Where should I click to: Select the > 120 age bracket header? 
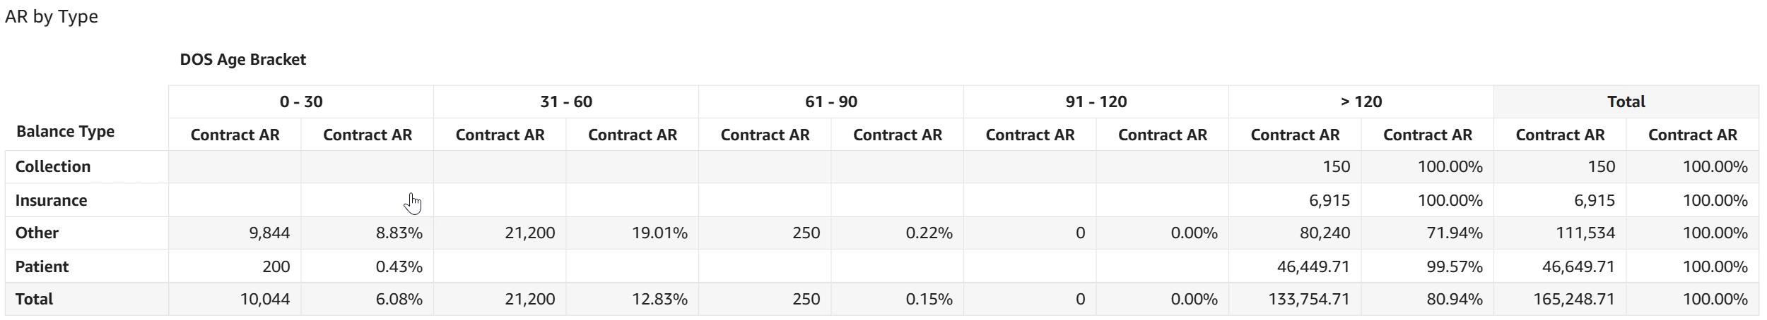tap(1361, 101)
